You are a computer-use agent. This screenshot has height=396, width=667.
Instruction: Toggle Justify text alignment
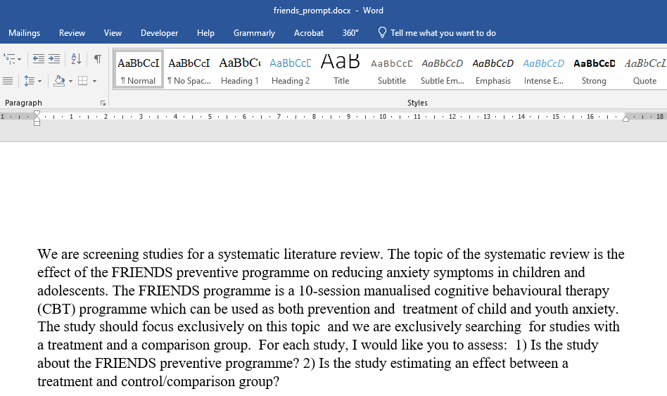[x=8, y=81]
